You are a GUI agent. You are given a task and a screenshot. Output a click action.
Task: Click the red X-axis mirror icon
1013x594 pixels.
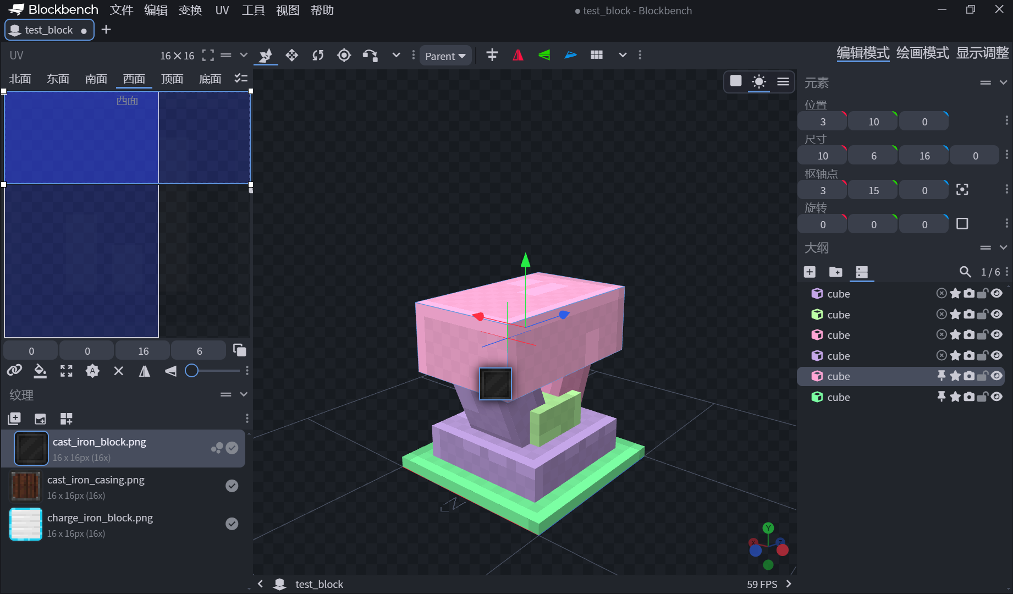[517, 55]
